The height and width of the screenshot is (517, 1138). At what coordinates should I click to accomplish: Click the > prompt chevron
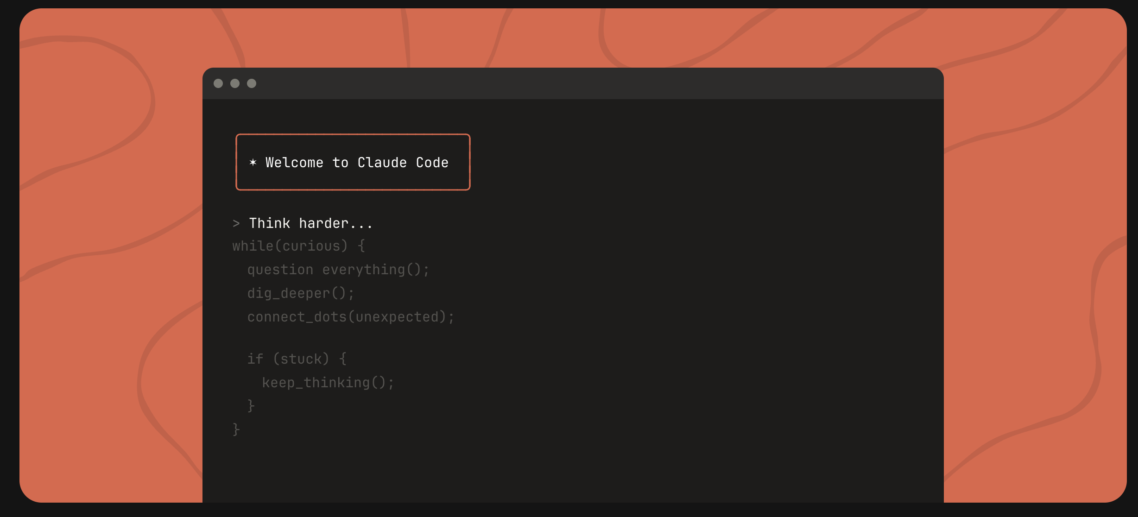point(236,223)
